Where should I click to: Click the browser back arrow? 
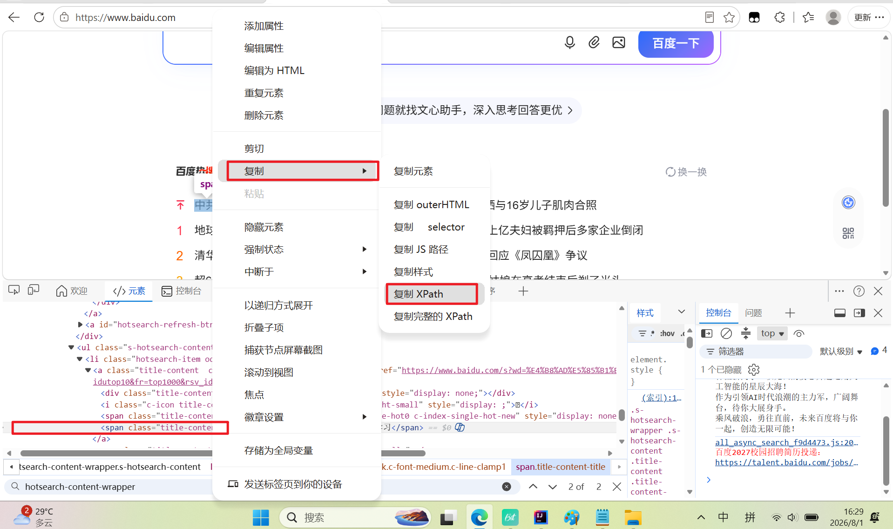[x=14, y=18]
